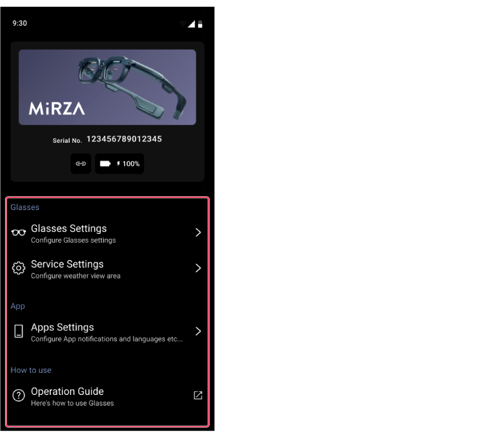Image resolution: width=484 pixels, height=437 pixels.
Task: Click the link connection status icon
Action: click(81, 163)
